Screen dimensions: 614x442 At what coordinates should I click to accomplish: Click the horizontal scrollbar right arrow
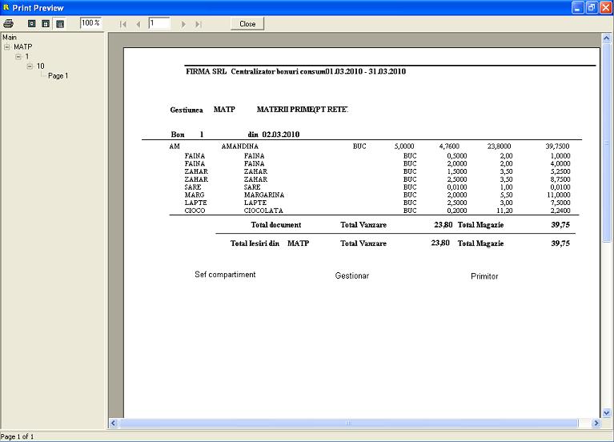(x=596, y=423)
